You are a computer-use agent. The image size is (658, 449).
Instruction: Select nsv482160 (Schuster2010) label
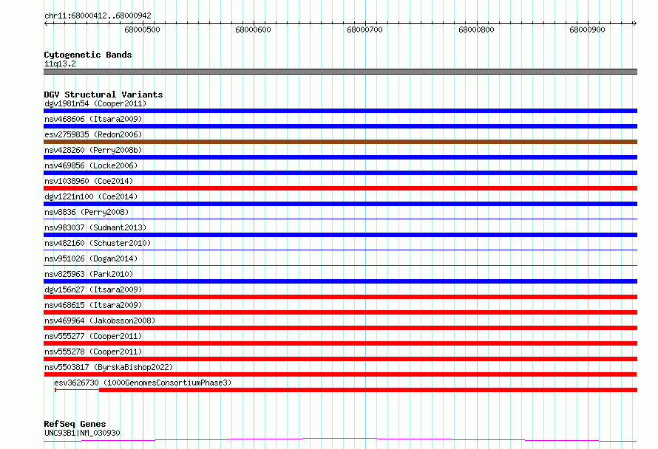click(98, 243)
